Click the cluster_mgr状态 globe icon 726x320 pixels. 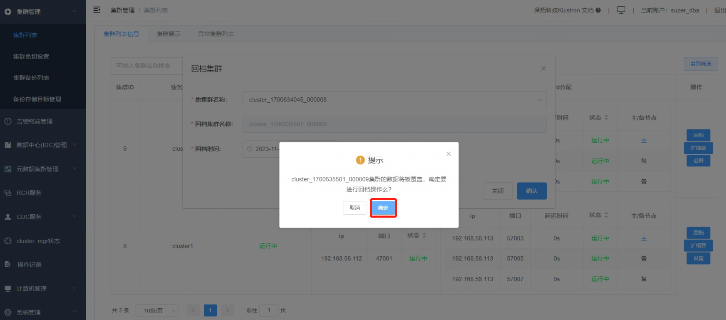coord(8,241)
